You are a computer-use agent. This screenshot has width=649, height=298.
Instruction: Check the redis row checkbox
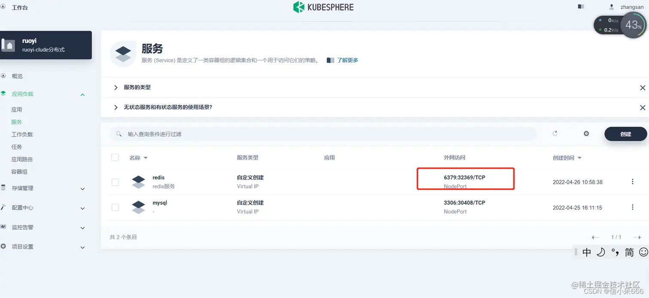[115, 182]
